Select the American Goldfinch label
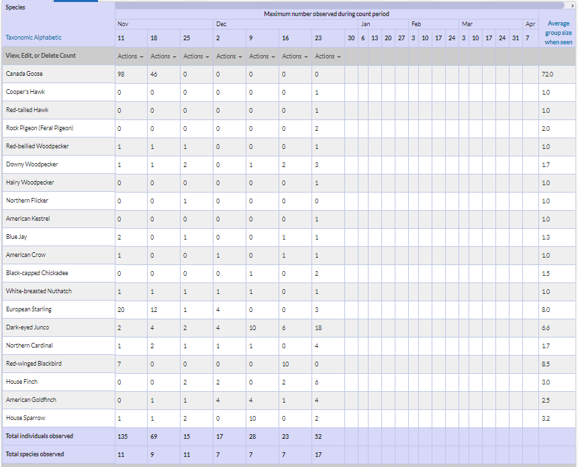The image size is (578, 467). 32,400
